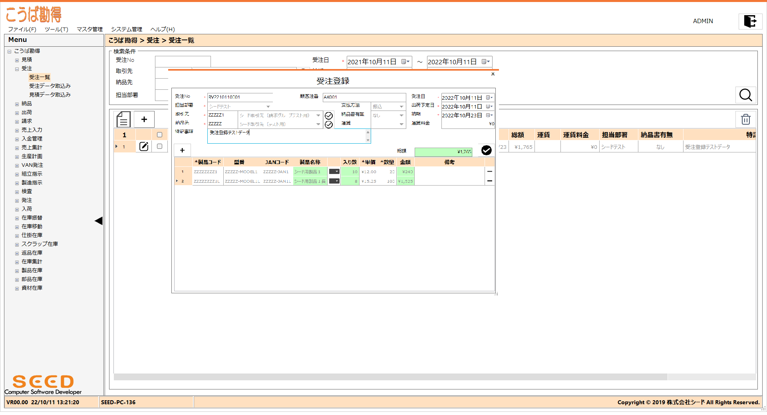Open 資材在庫 in the menu tree

[x=32, y=288]
